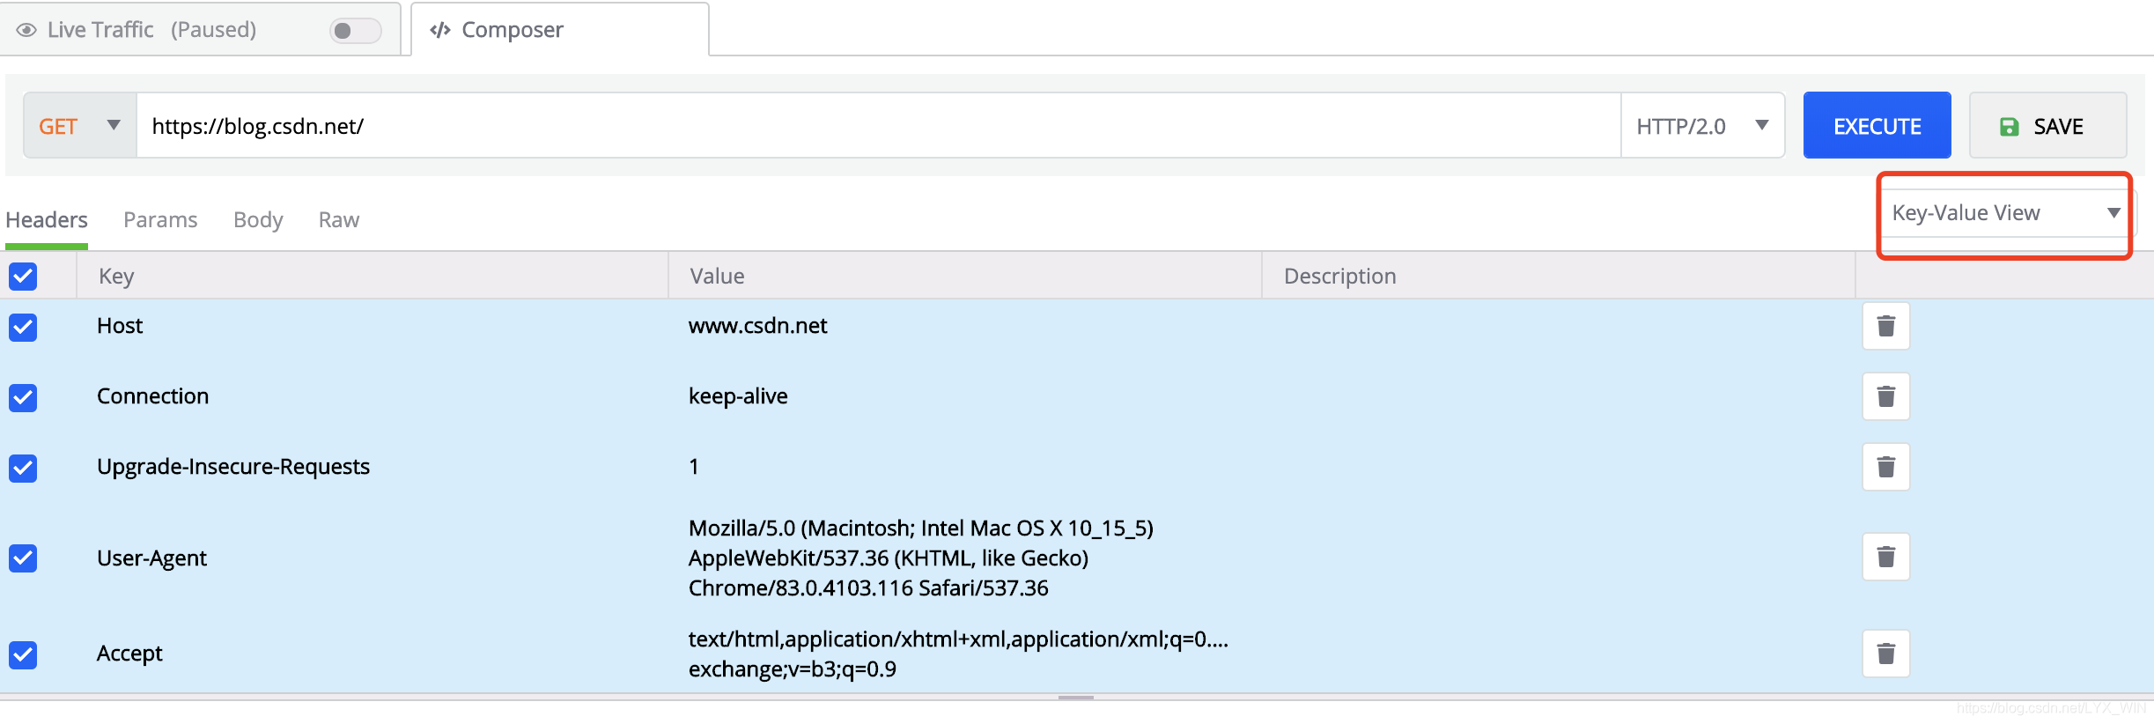The height and width of the screenshot is (724, 2154).
Task: Delete the Accept header row
Action: pyautogui.click(x=1885, y=654)
